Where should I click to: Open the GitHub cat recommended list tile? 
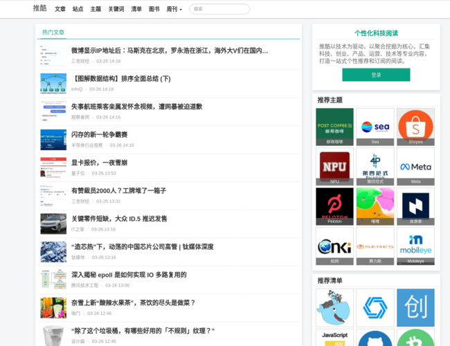click(x=375, y=338)
